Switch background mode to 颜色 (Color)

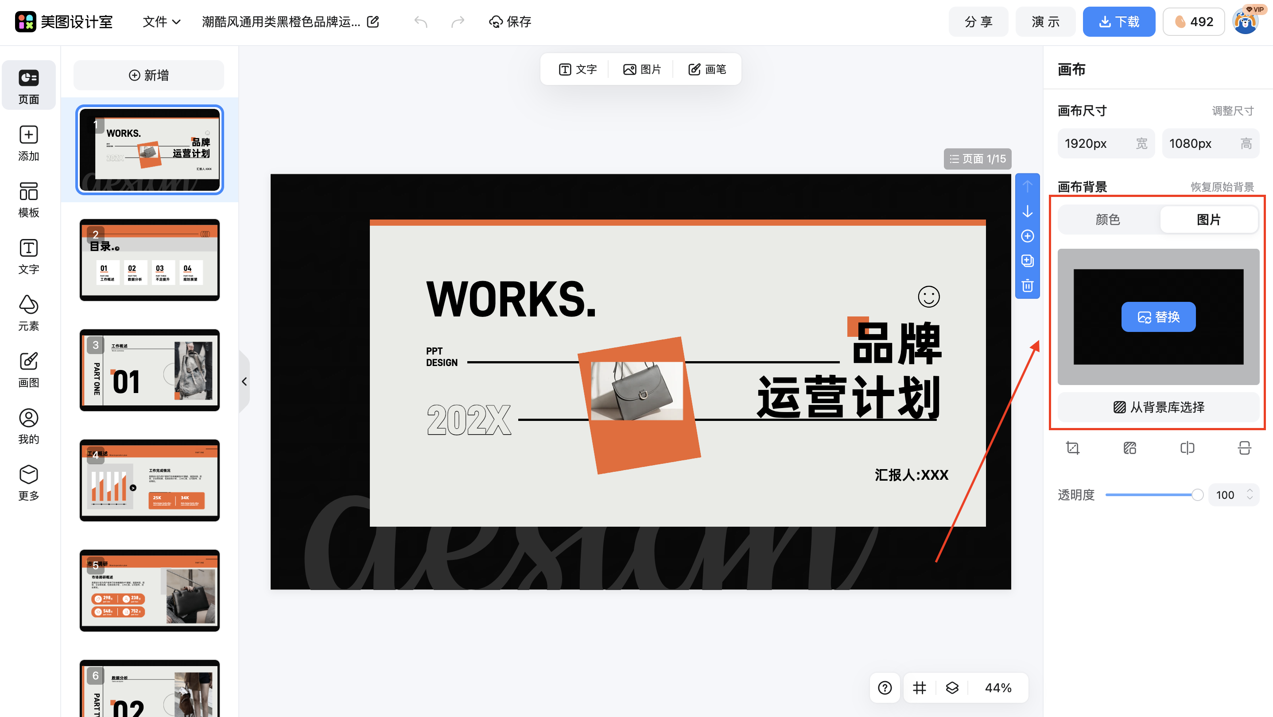pos(1107,219)
